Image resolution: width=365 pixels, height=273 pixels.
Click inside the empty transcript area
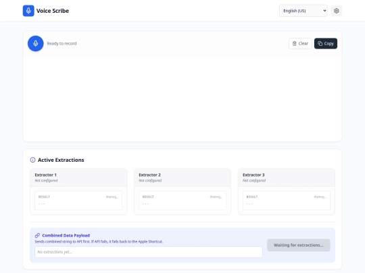(182, 99)
